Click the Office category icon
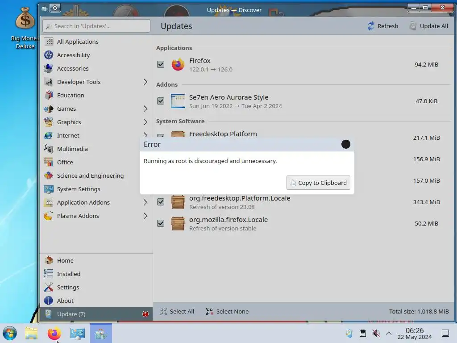This screenshot has width=457, height=343. coord(48,162)
